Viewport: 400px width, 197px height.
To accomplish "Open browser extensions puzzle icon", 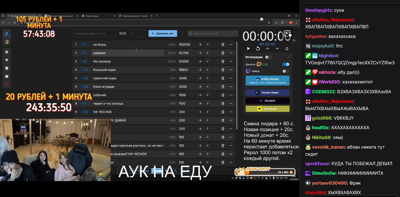I will point(282,23).
